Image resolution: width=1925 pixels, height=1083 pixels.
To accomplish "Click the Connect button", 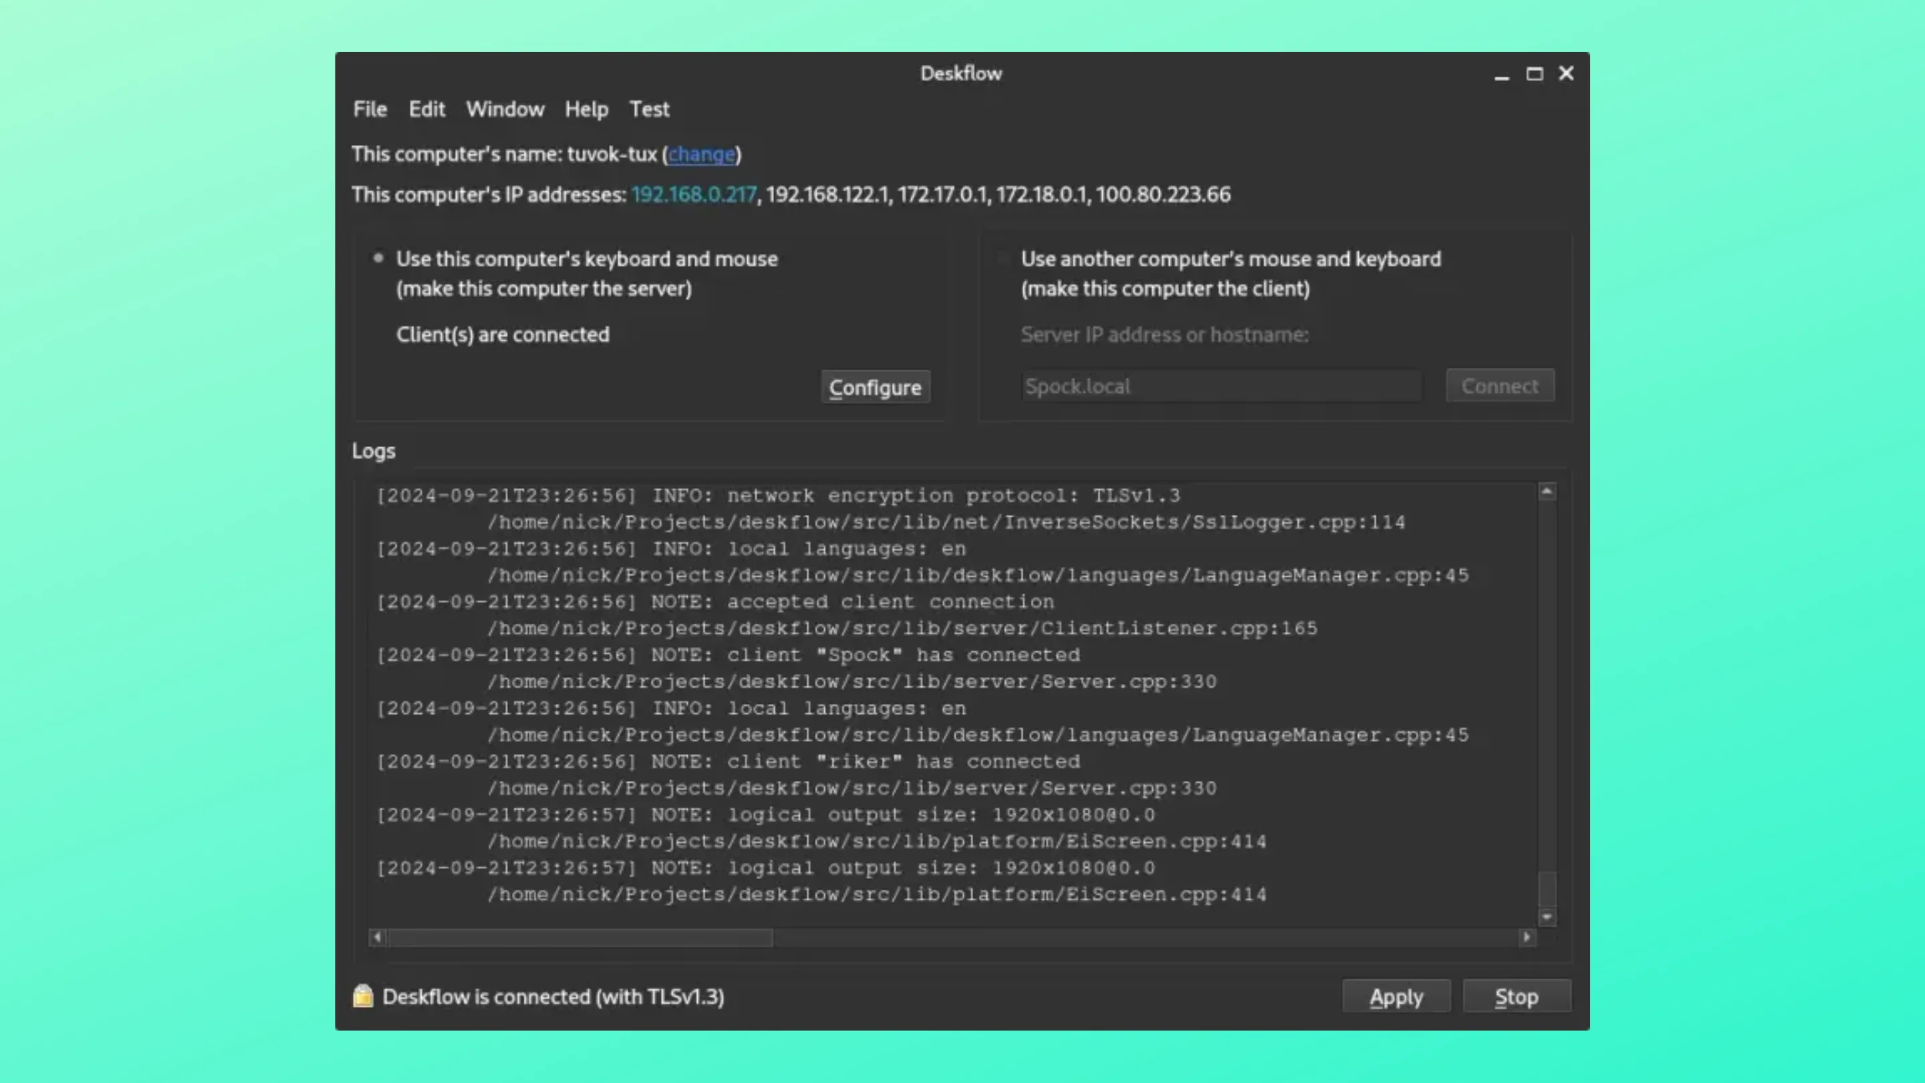I will point(1500,386).
